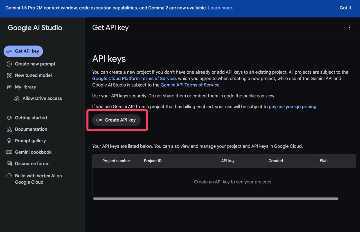
Task: Click the Plan column header
Action: (324, 161)
